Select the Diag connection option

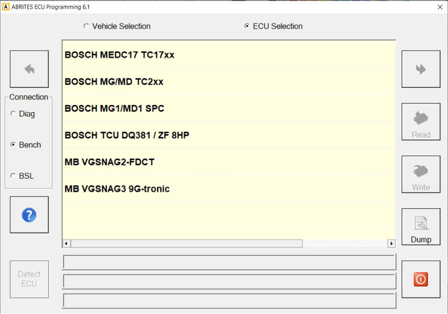pyautogui.click(x=13, y=114)
